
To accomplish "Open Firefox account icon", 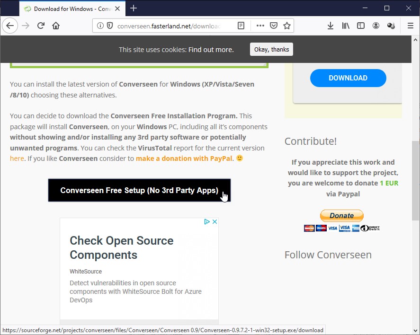I will (x=376, y=26).
